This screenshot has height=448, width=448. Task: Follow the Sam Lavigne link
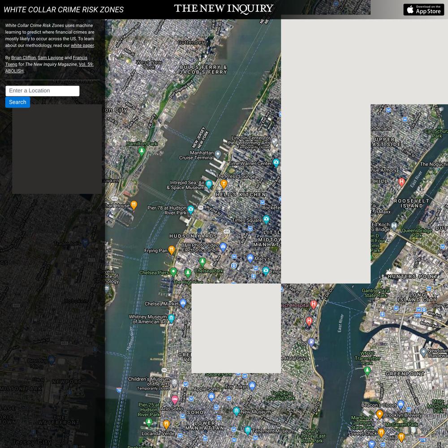click(x=51, y=58)
